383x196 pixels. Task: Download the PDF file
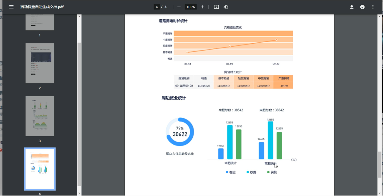coord(352,7)
